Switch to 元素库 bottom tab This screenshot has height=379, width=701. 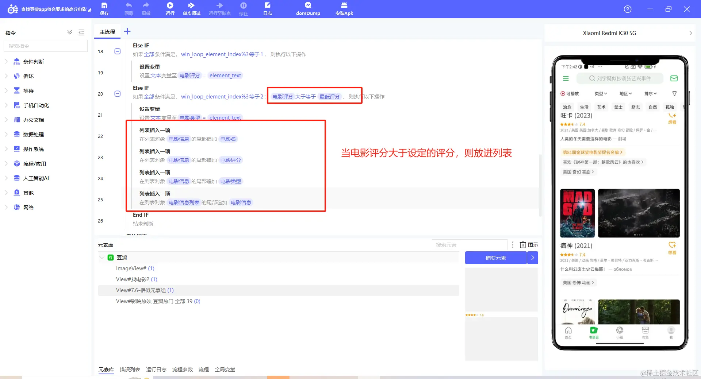point(106,370)
